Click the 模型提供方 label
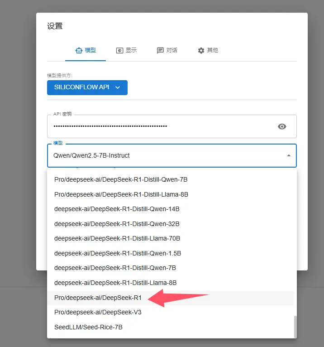This screenshot has width=324, height=347. [60, 76]
